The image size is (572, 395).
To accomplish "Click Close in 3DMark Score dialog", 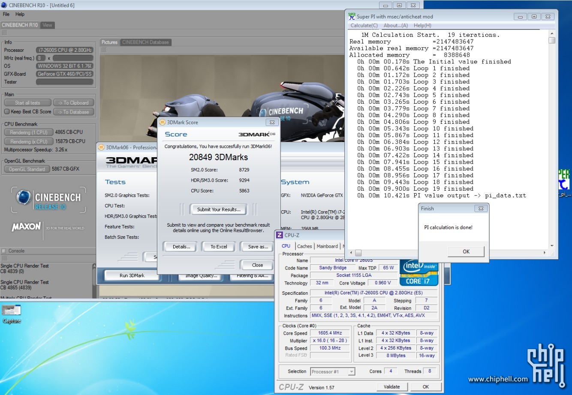I will coord(257,265).
